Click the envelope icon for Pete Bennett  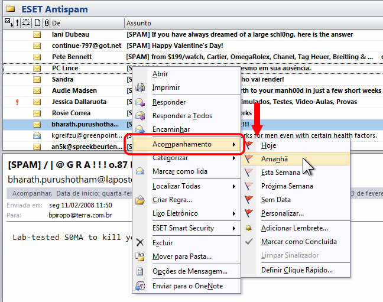[37, 57]
